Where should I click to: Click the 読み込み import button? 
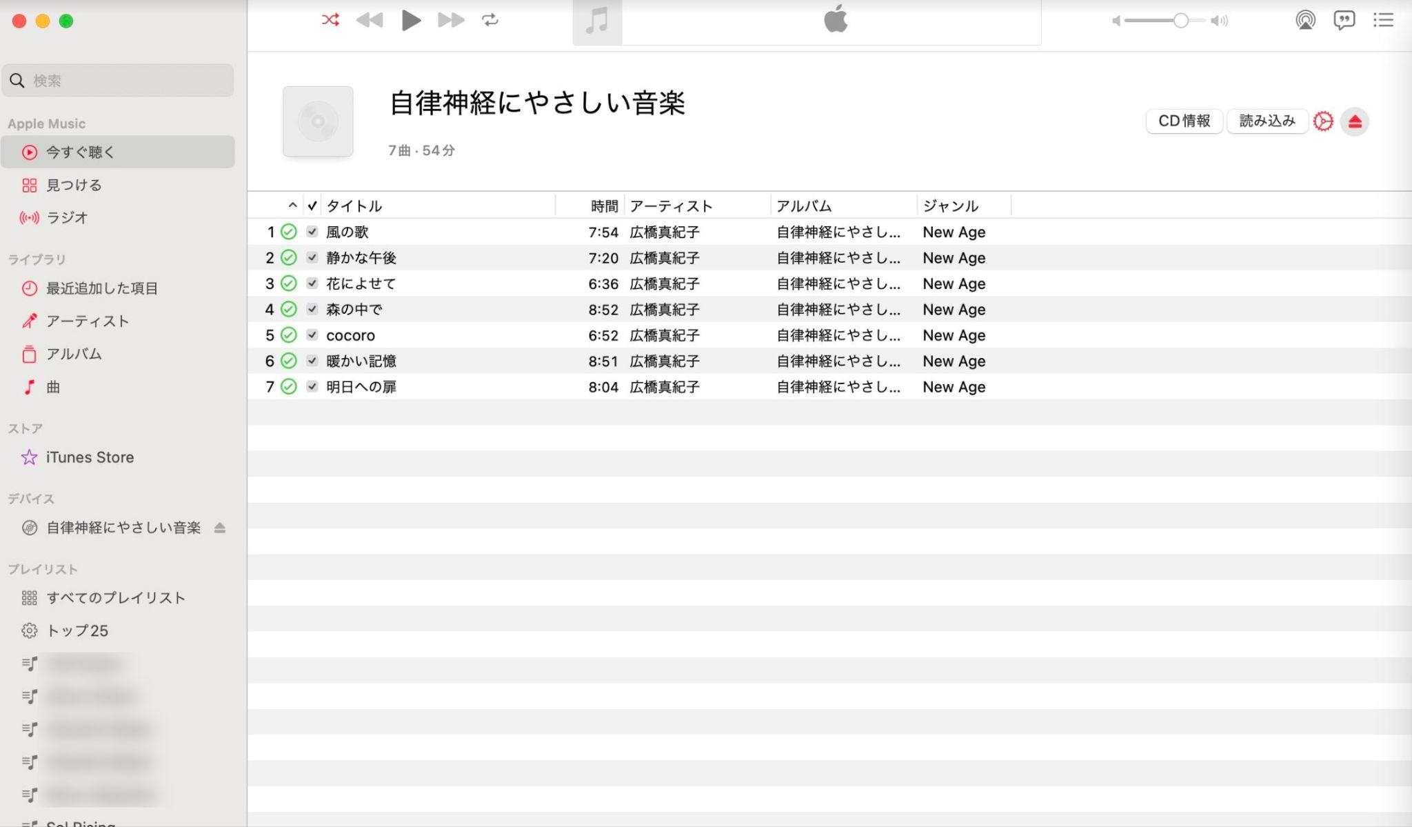[x=1267, y=121]
